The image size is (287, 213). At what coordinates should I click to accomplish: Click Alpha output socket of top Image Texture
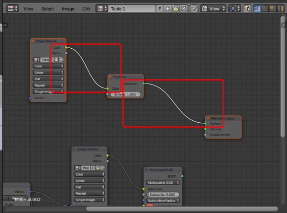click(x=66, y=53)
